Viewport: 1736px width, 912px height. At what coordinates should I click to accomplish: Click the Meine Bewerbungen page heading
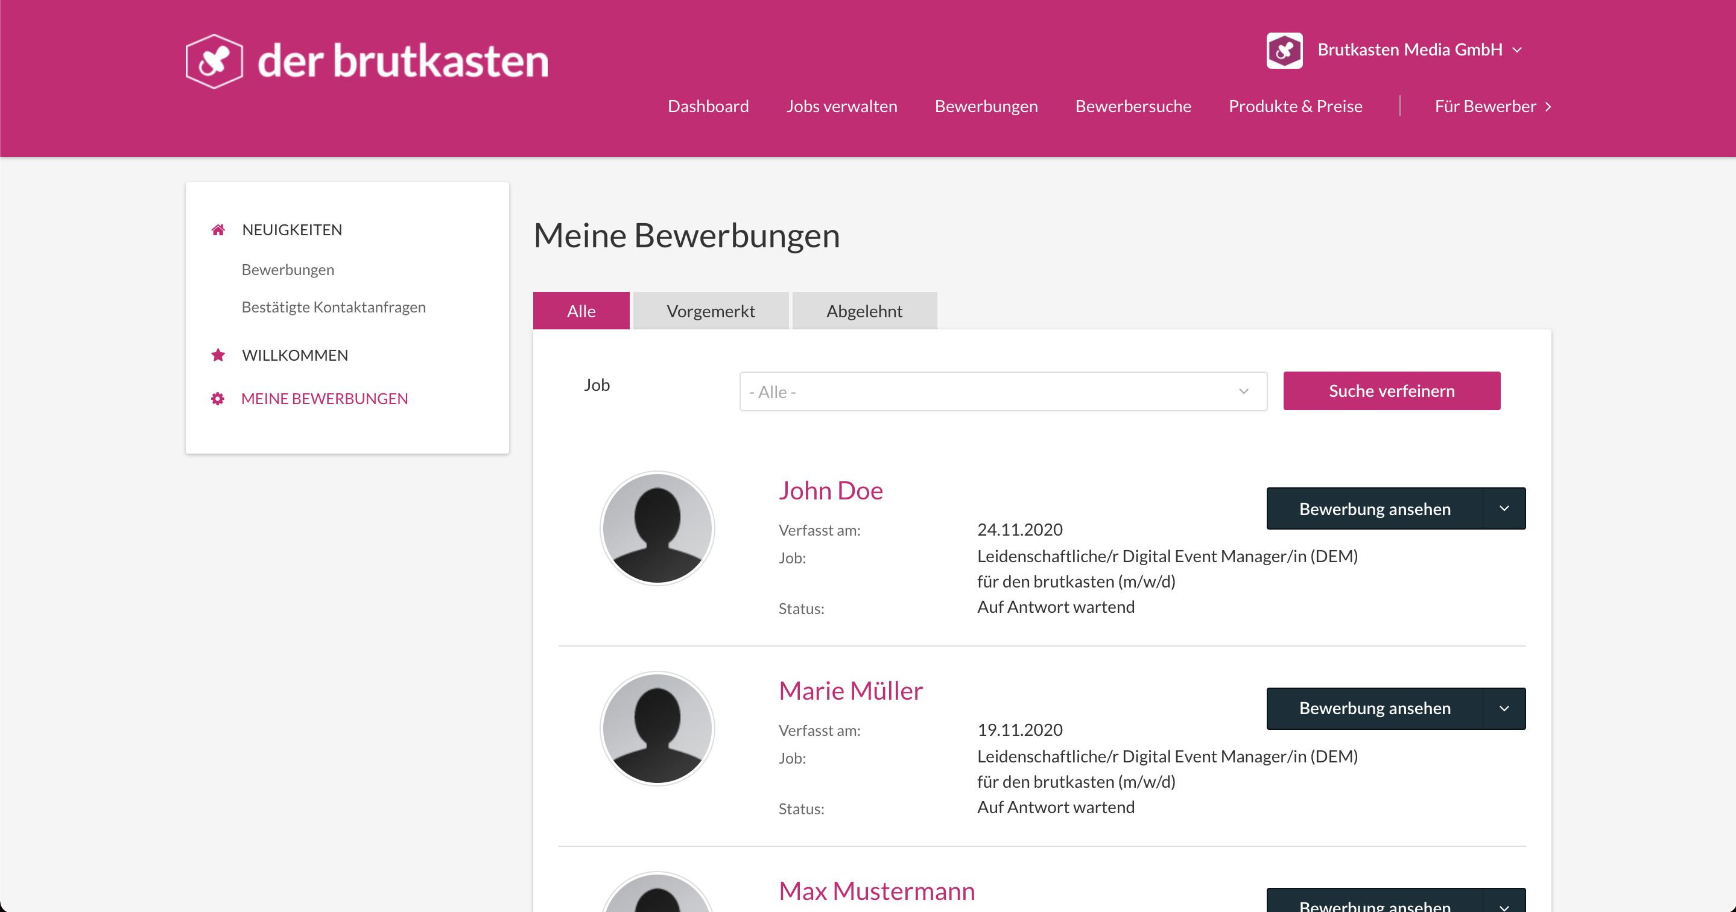pos(686,235)
